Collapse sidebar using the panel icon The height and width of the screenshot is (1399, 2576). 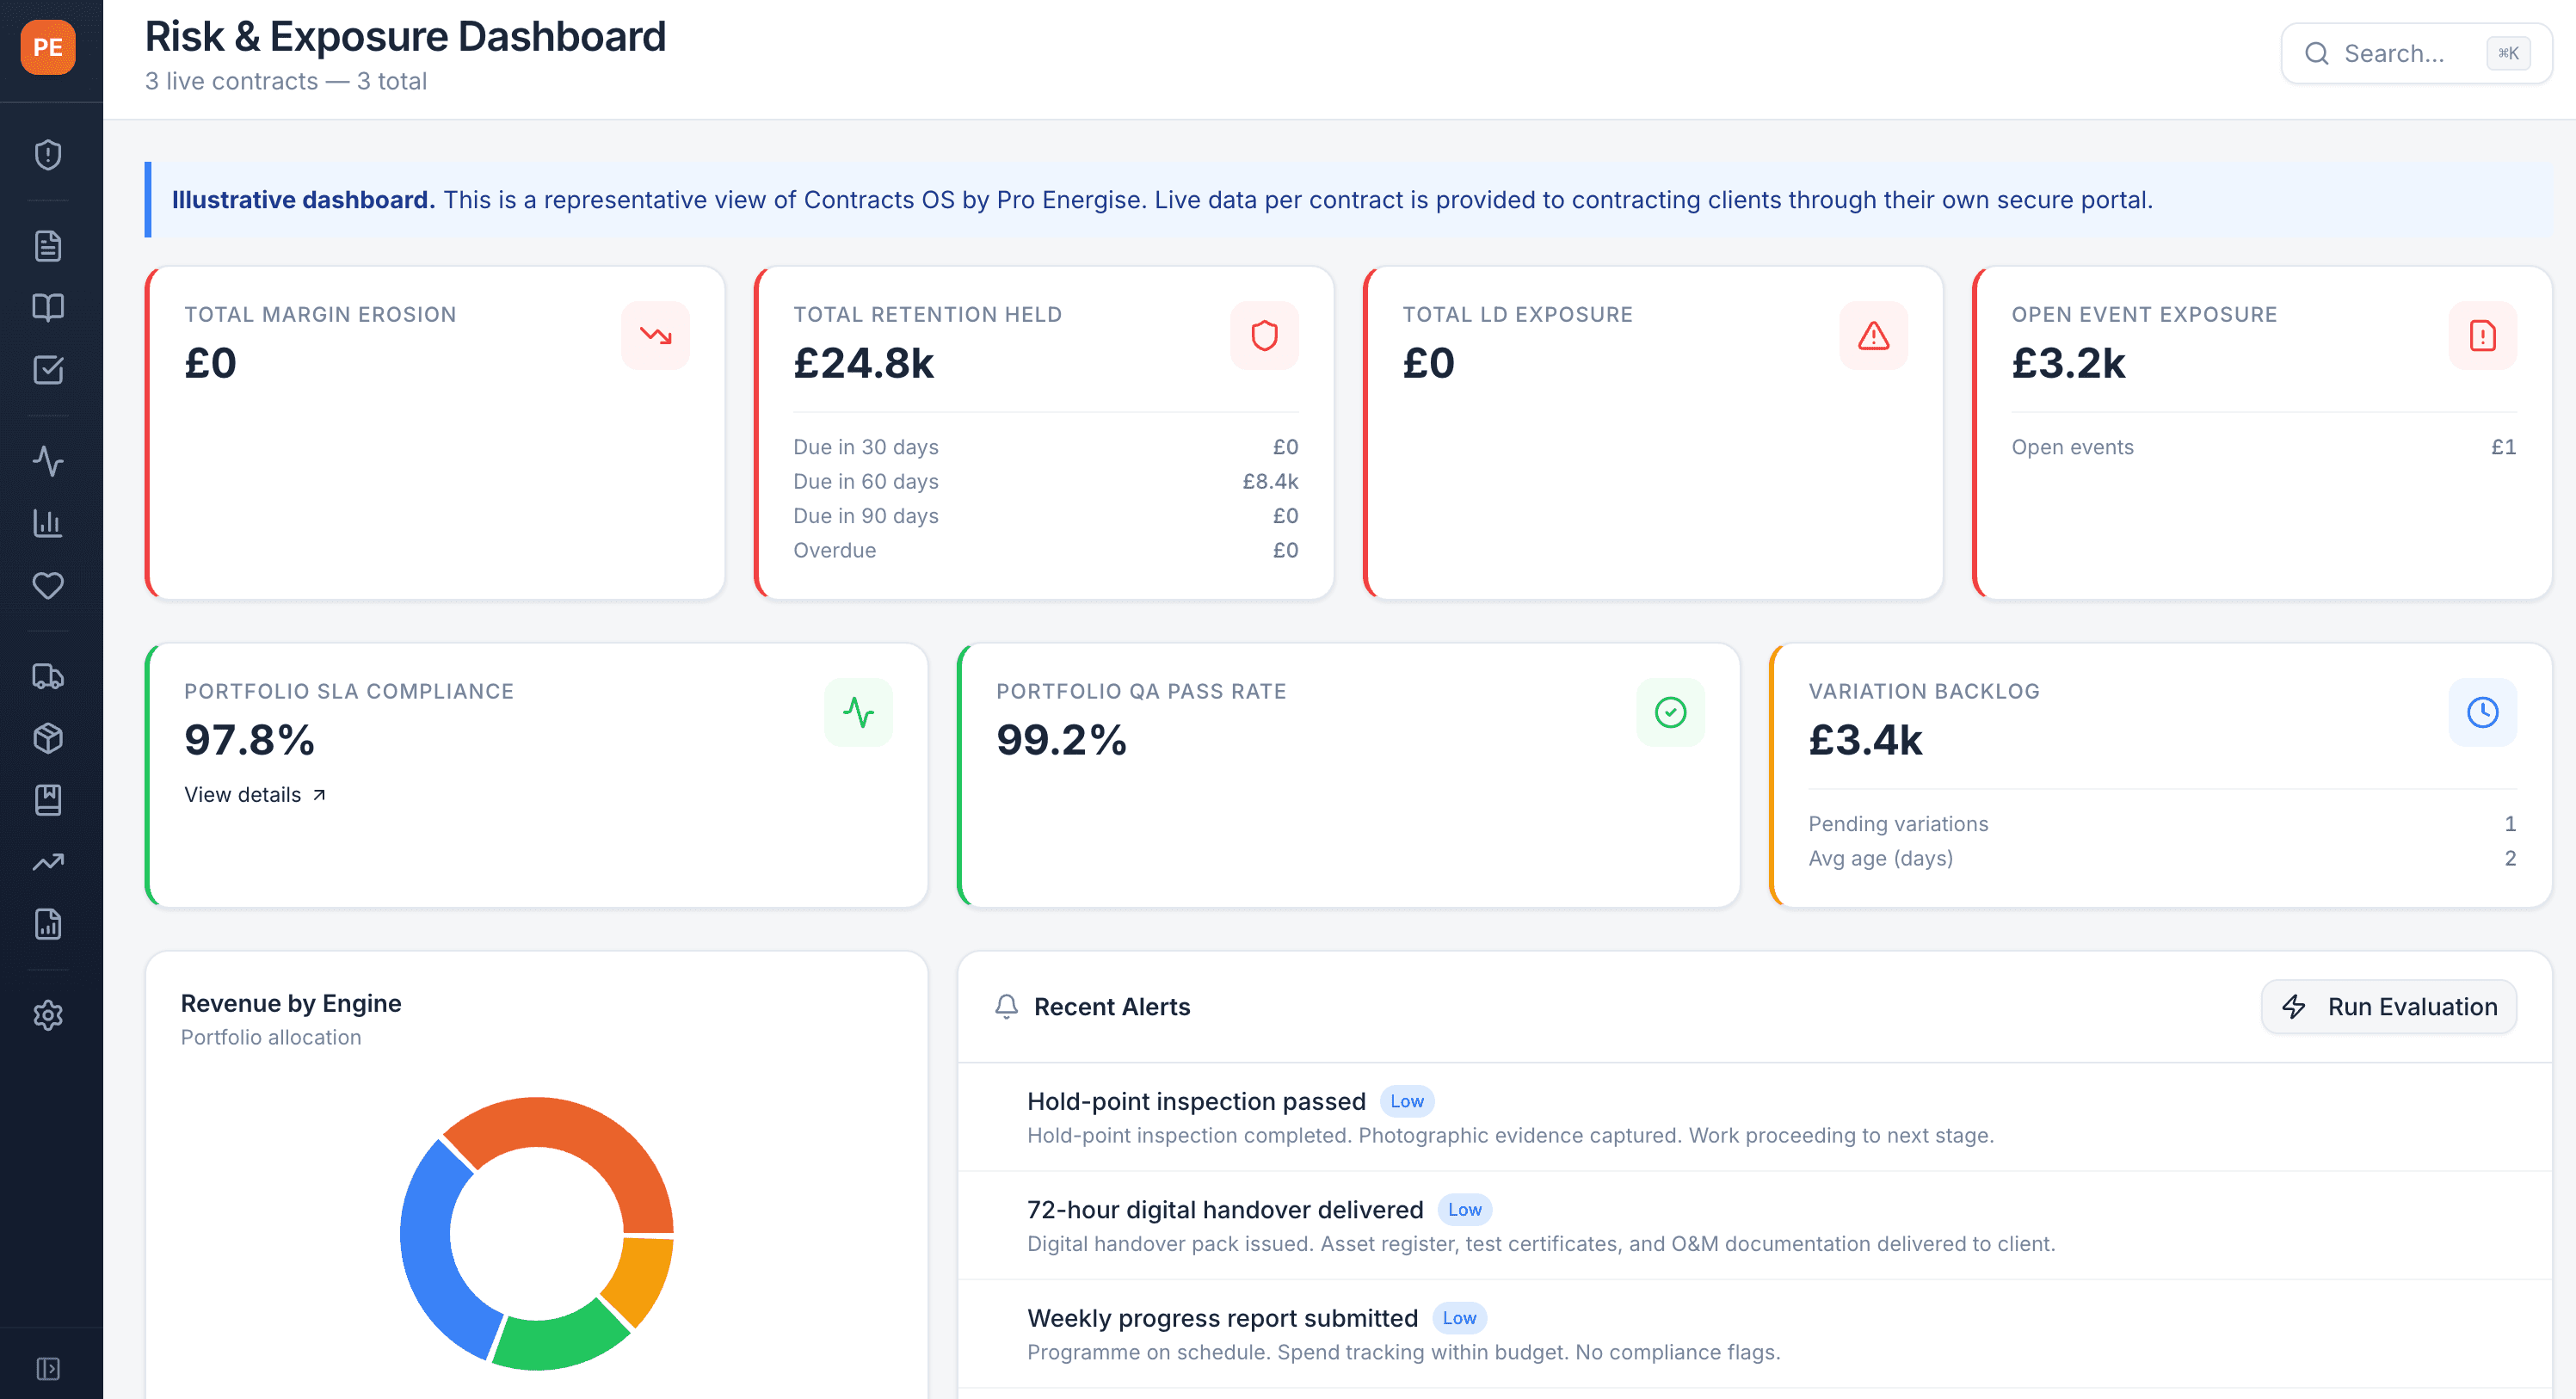[x=48, y=1368]
